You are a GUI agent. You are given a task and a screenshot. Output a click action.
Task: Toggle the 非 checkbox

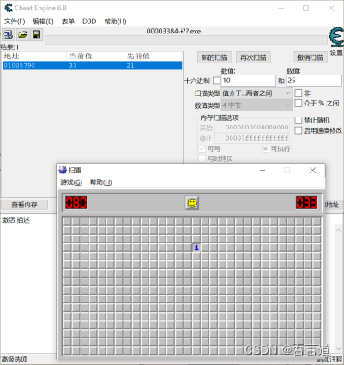click(299, 93)
